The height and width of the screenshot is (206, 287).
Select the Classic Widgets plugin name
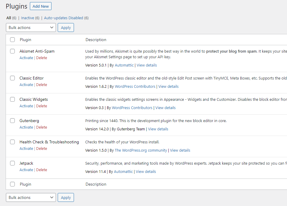[33, 99]
